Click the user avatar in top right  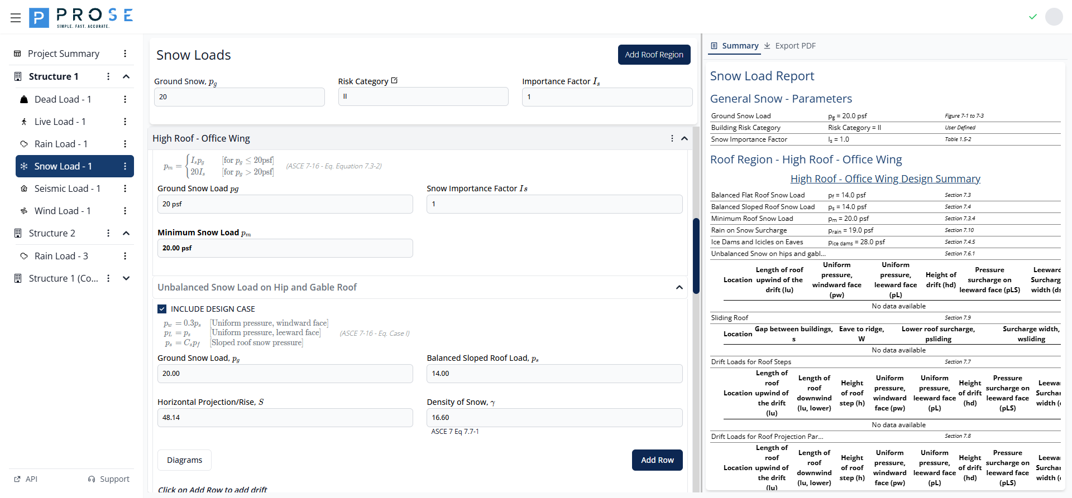click(1054, 17)
